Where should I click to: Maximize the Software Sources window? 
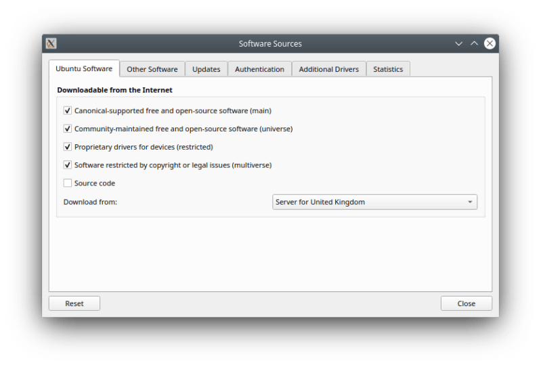coord(475,43)
